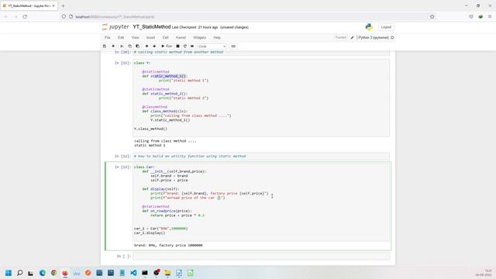Click the car_1.display() line

click(x=150, y=233)
